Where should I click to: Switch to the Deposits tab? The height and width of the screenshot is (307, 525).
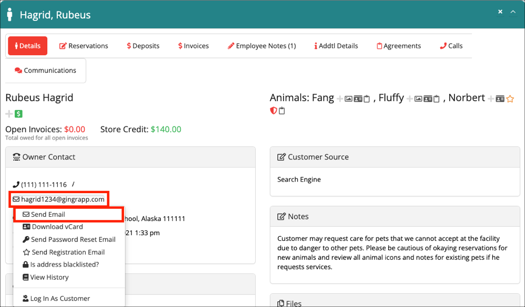coord(143,46)
